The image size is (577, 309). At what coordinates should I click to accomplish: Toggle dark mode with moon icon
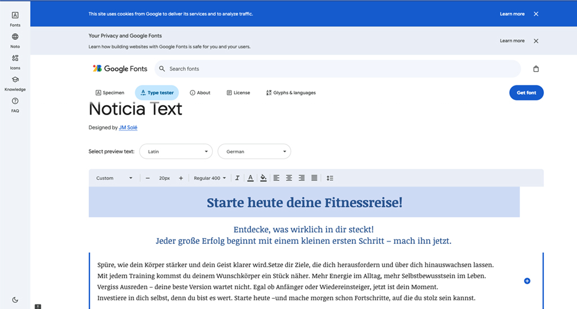15,300
